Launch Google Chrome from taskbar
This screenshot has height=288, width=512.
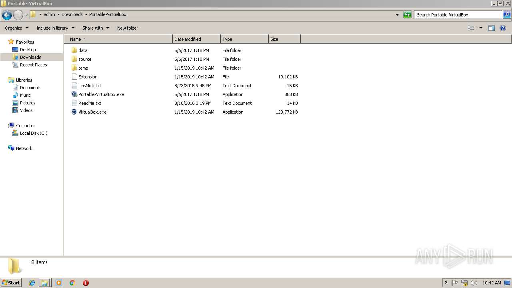point(72,283)
